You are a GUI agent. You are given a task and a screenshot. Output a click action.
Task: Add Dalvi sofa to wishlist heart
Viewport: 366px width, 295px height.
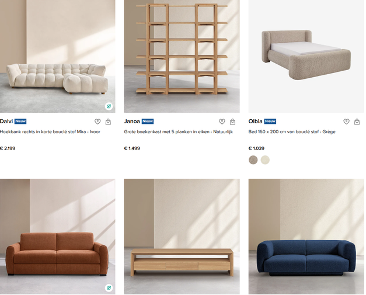(x=97, y=122)
